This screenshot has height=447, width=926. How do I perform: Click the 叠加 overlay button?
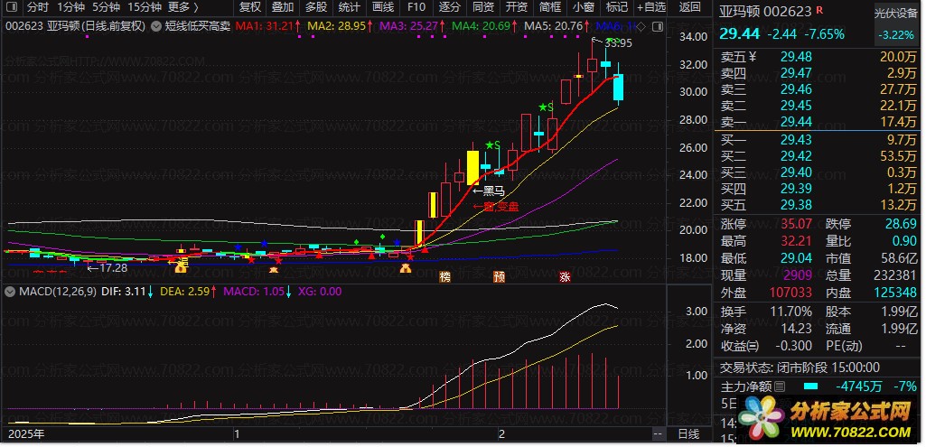(x=283, y=7)
